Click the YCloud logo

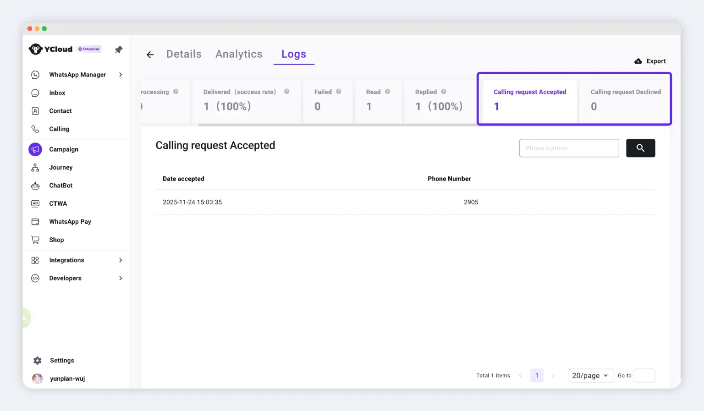(50, 49)
